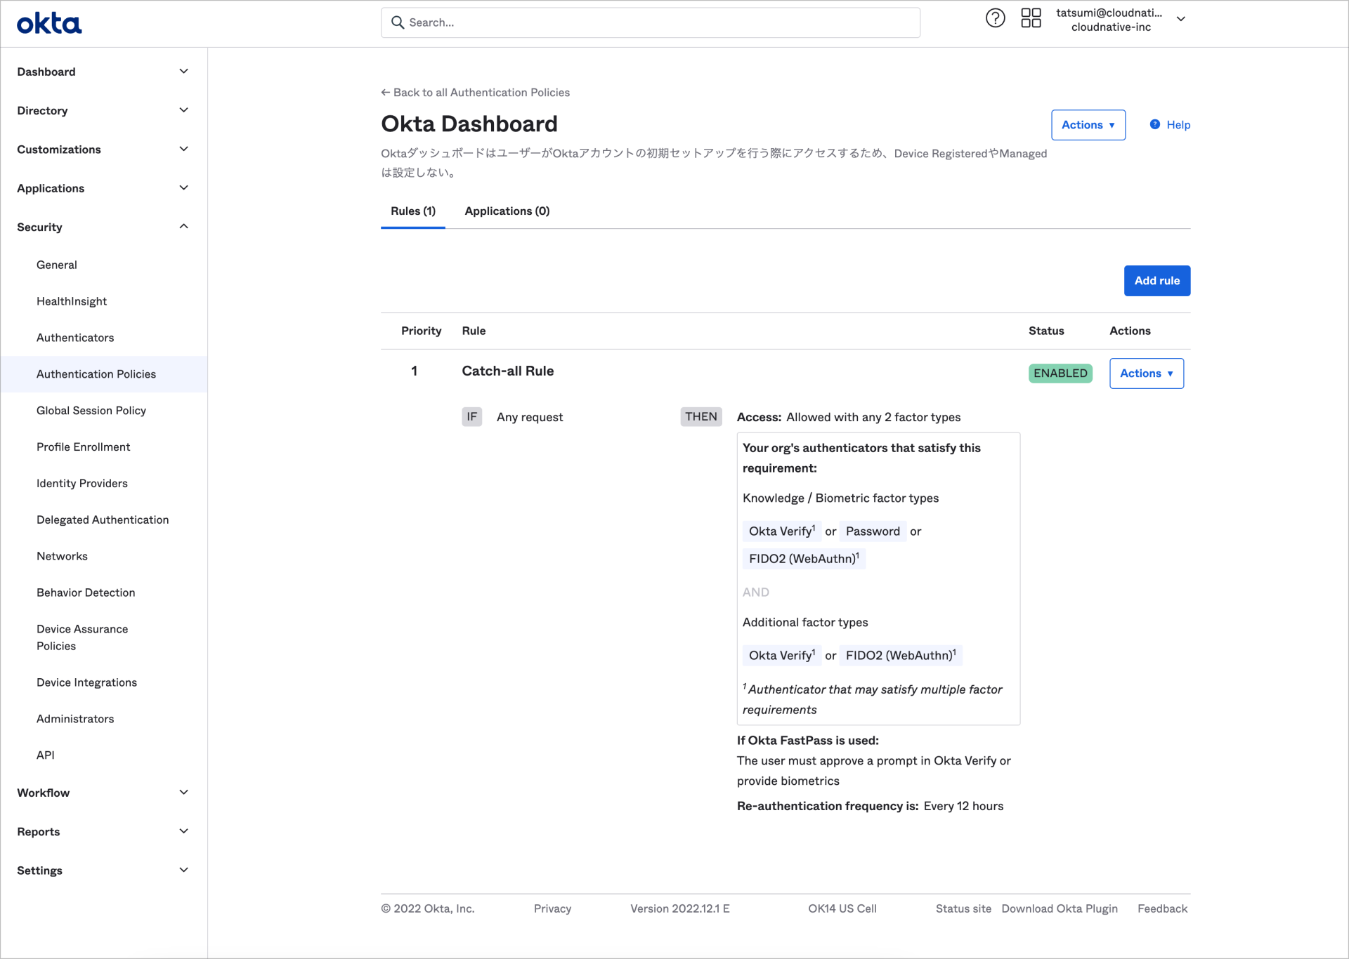Click the search magnifier icon

click(x=398, y=22)
